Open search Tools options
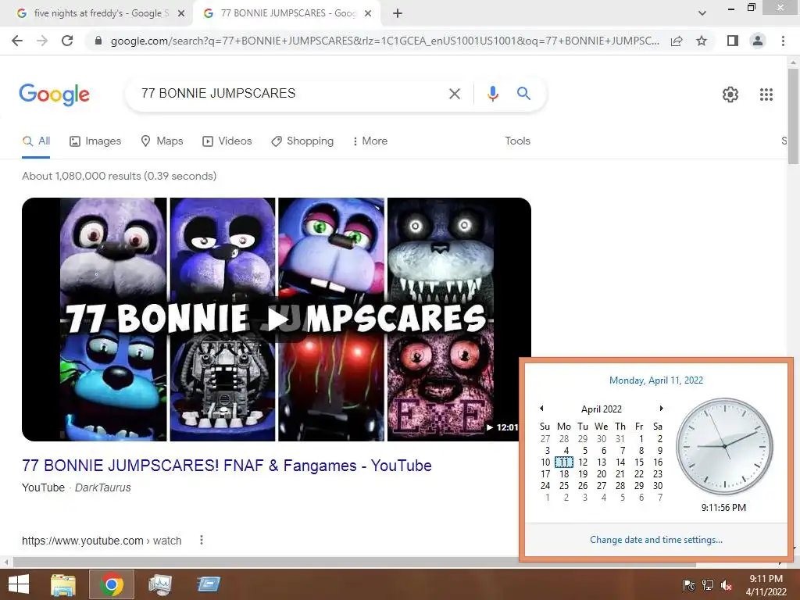Image resolution: width=800 pixels, height=600 pixels. [517, 141]
